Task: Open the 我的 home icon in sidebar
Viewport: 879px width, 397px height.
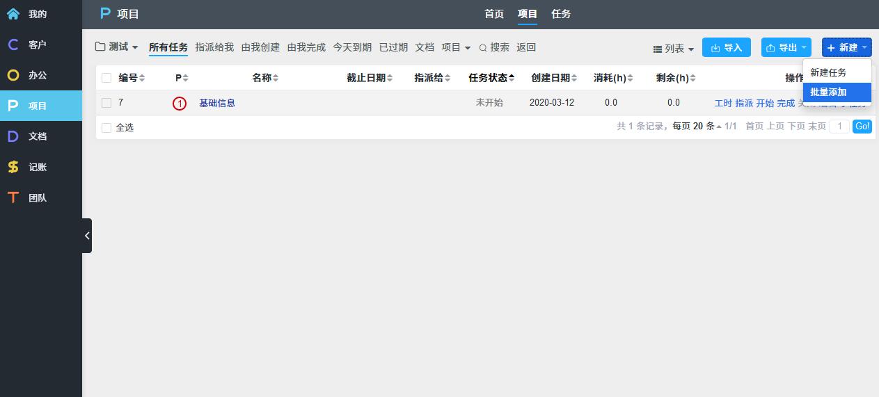Action: coord(13,14)
